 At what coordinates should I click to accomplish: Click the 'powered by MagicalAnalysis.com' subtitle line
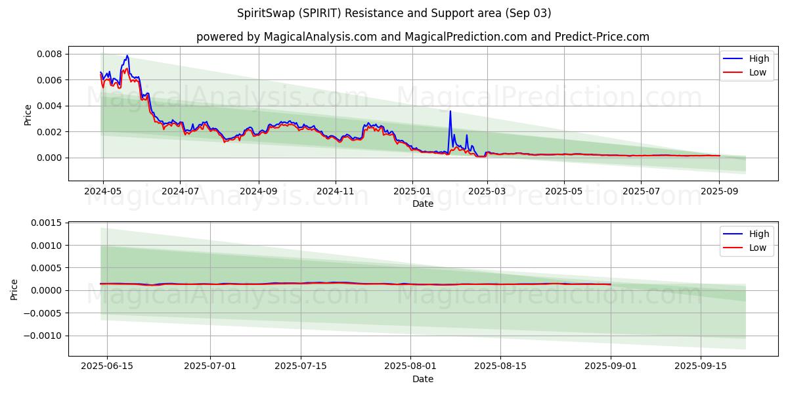422,37
